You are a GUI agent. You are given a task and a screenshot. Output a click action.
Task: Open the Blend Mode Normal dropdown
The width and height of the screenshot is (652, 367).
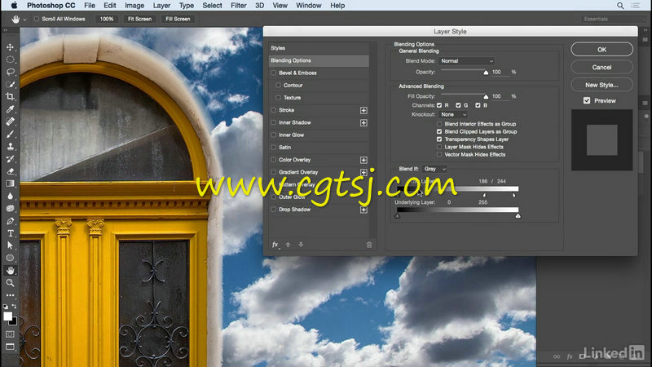coord(466,60)
